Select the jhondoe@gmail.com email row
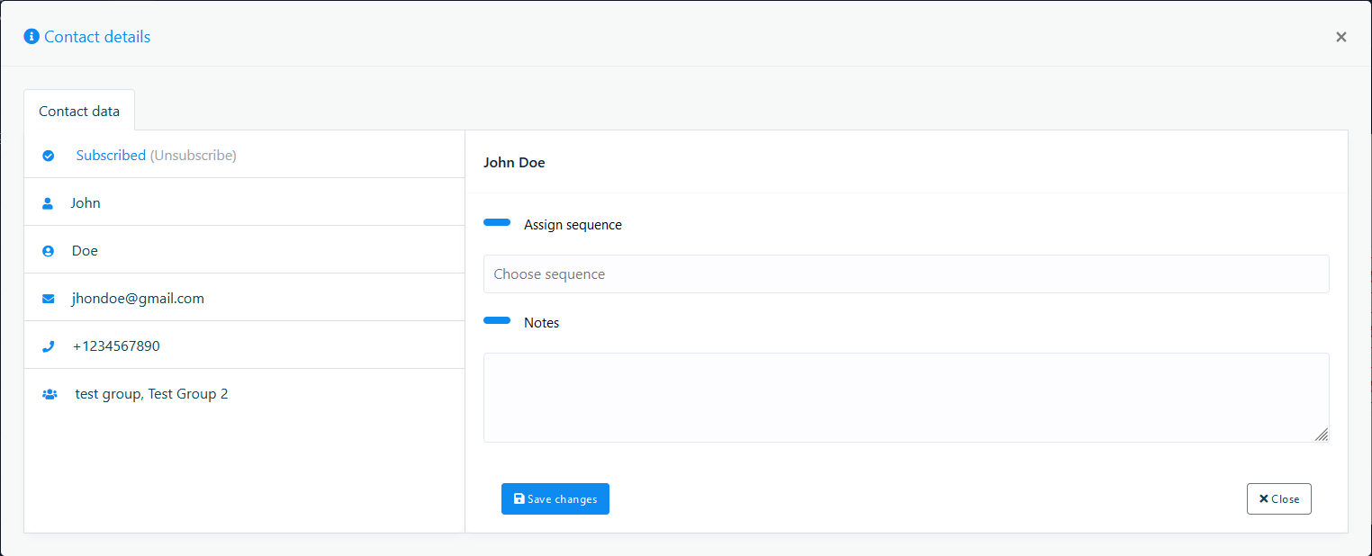Screen dimensions: 1372x556 138,299
